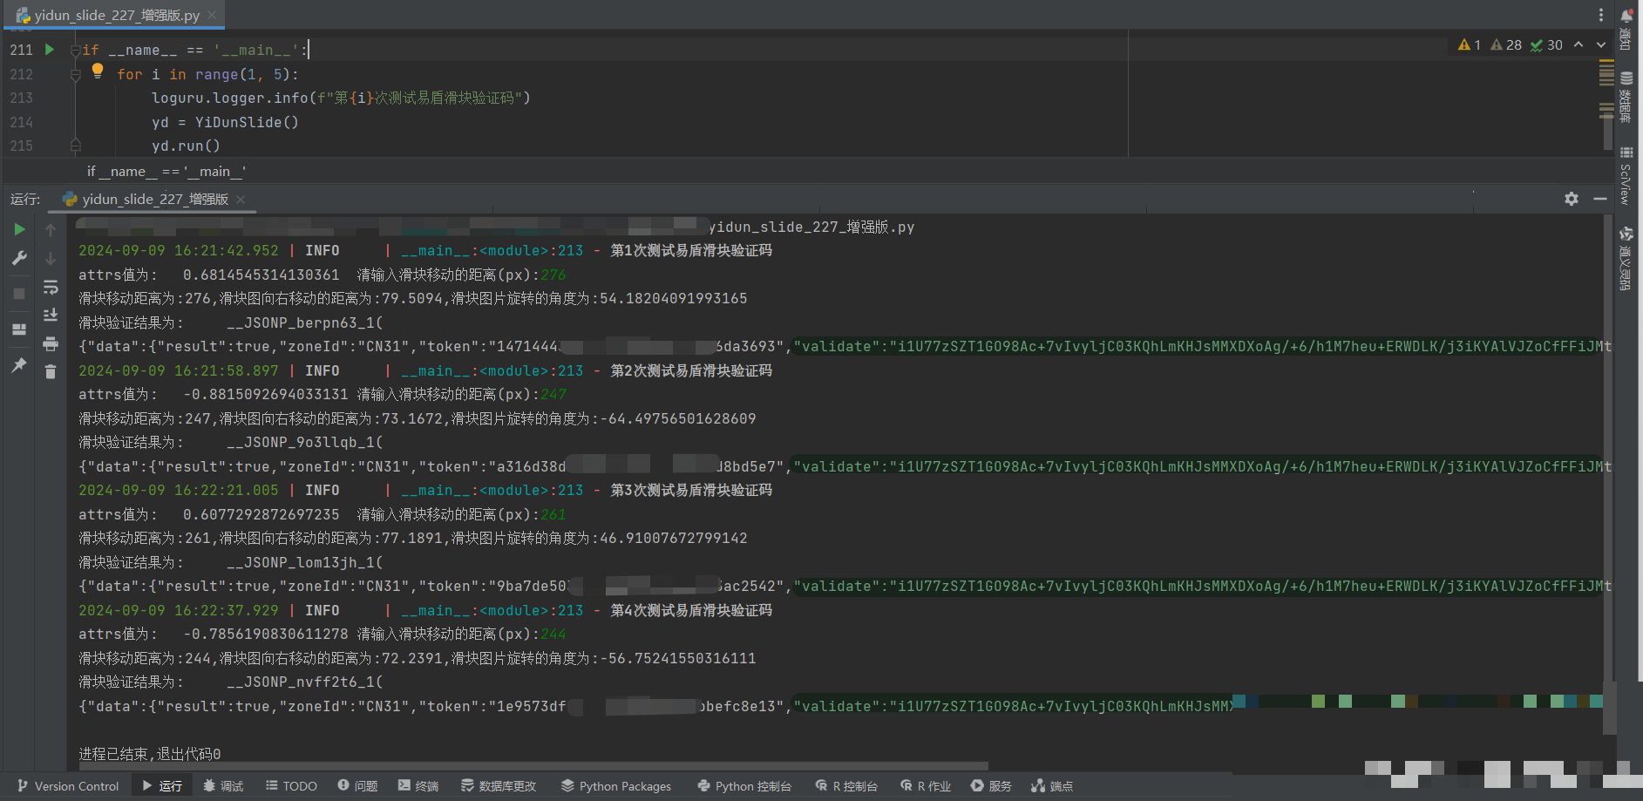The width and height of the screenshot is (1643, 801).
Task: Click the 28 weak warnings indicator
Action: (x=1506, y=45)
